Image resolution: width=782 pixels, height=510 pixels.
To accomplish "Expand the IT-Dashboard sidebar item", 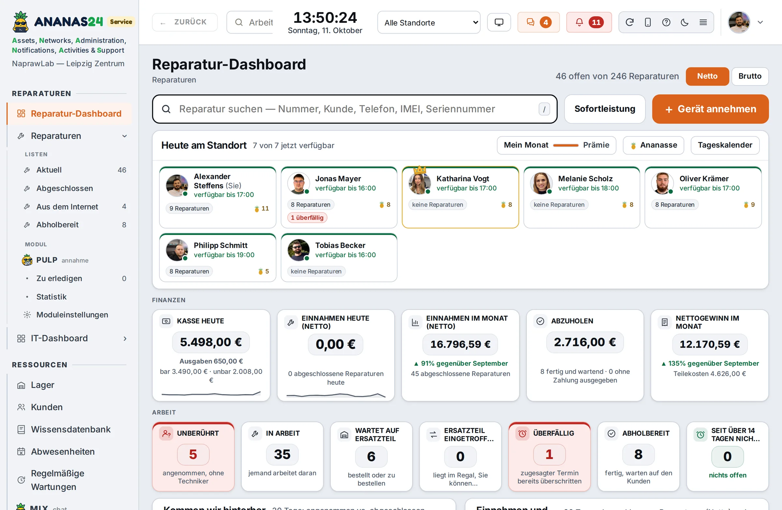I will coord(124,338).
